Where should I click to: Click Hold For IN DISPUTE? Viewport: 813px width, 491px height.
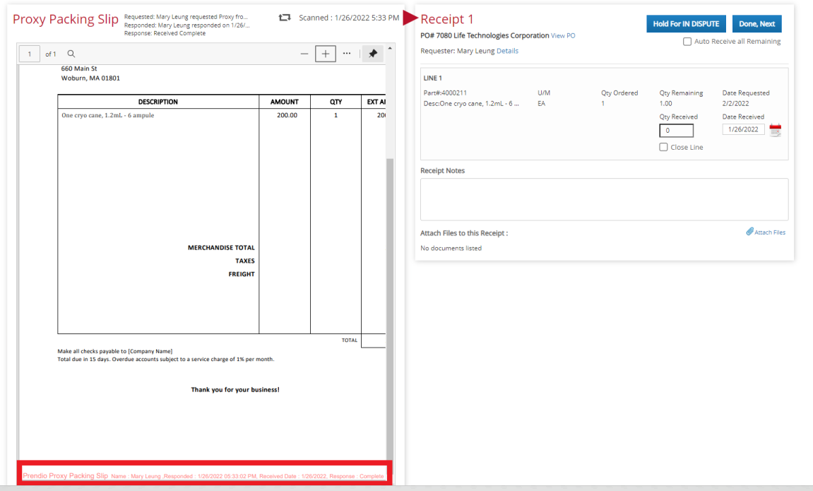(x=686, y=23)
